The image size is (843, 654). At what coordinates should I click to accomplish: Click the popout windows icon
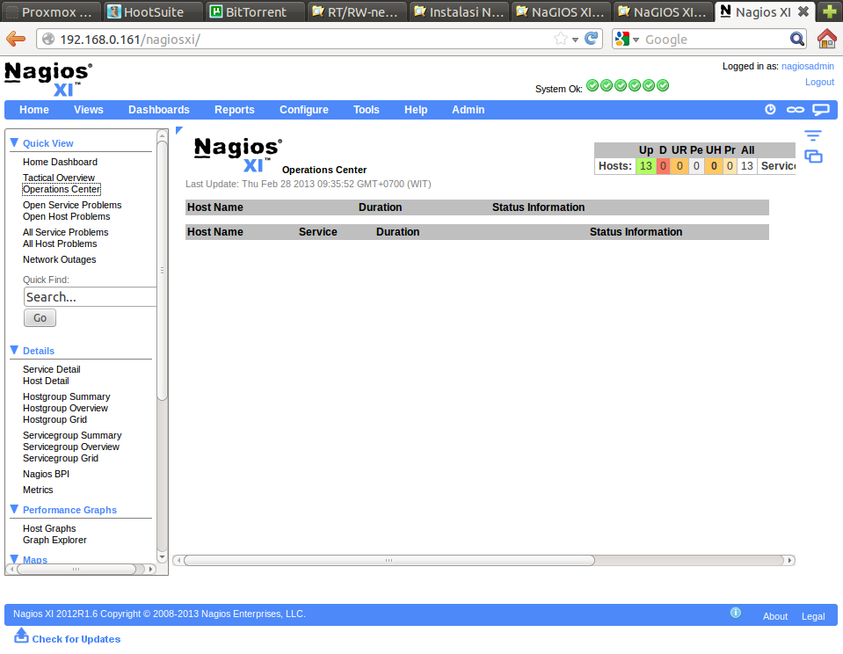click(813, 156)
